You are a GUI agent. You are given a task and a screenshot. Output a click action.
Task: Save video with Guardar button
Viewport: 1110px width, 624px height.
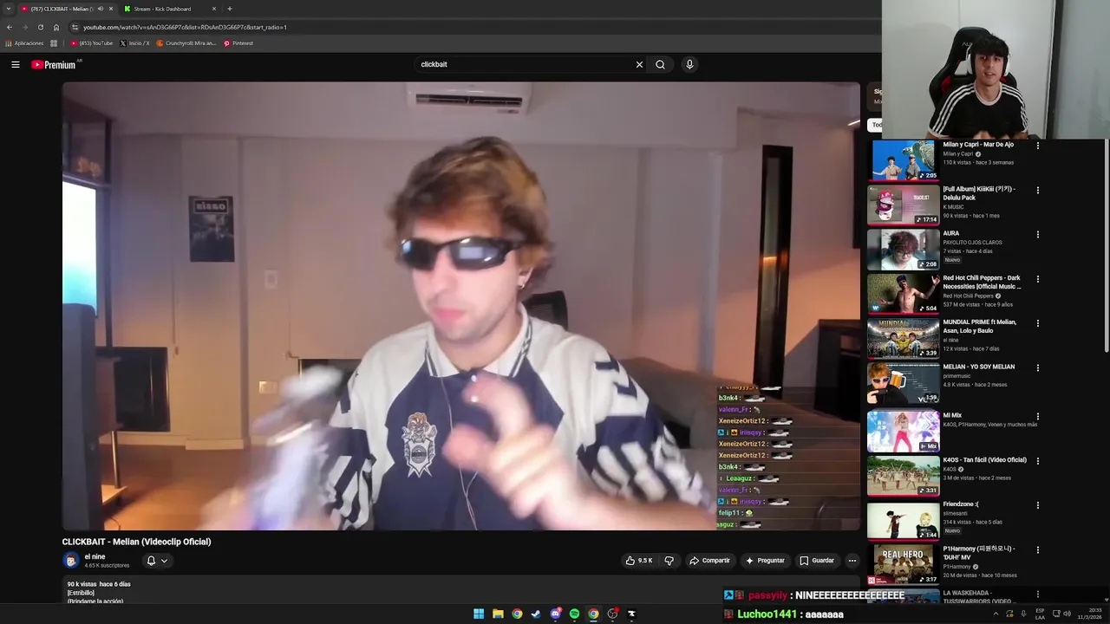817,561
